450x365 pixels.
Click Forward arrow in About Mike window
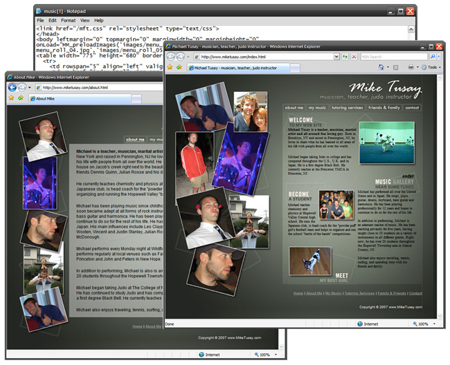tap(22, 87)
